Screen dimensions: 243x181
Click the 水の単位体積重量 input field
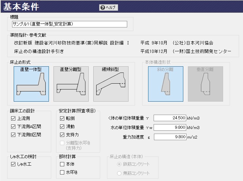(170, 127)
